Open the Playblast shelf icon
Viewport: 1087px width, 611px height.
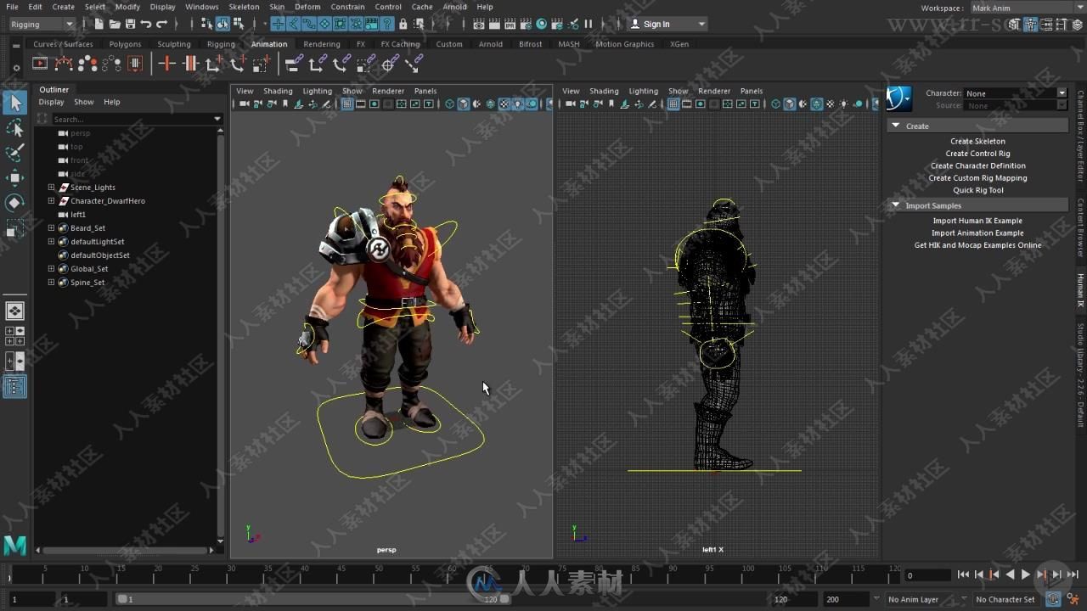[40, 64]
